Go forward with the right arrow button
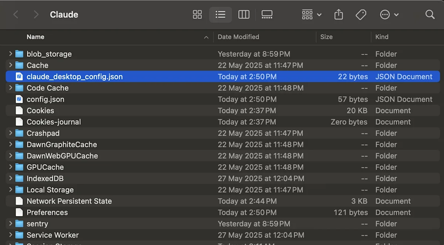Screen dimensions: 444x245 (x=36, y=14)
